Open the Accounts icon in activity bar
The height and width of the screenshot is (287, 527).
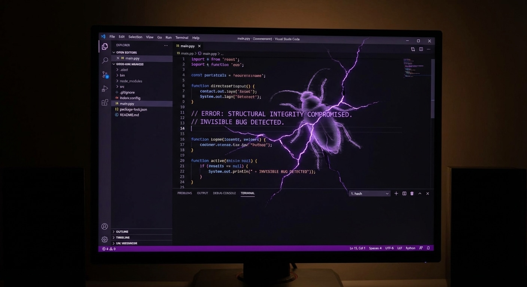tap(105, 226)
